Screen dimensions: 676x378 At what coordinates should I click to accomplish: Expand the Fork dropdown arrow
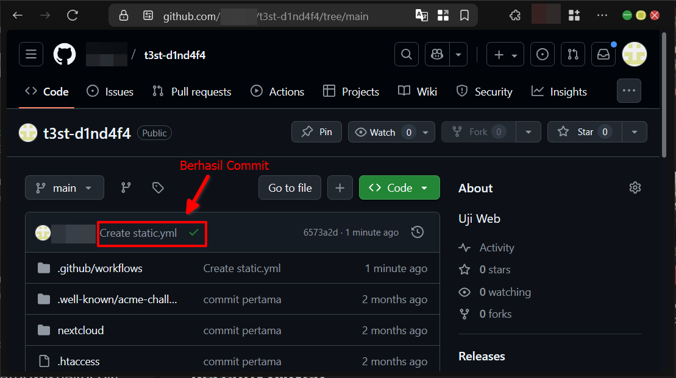(x=528, y=131)
